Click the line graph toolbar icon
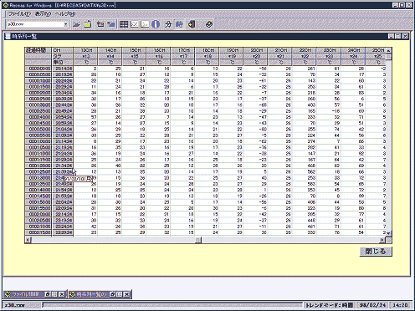415x311 pixels. [x=135, y=24]
